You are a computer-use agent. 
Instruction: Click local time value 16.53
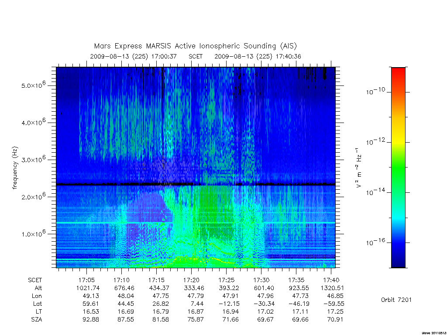pyautogui.click(x=91, y=311)
